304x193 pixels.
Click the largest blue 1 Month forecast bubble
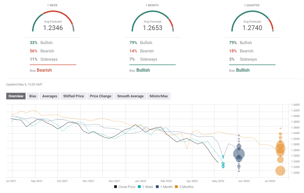pos(239,154)
